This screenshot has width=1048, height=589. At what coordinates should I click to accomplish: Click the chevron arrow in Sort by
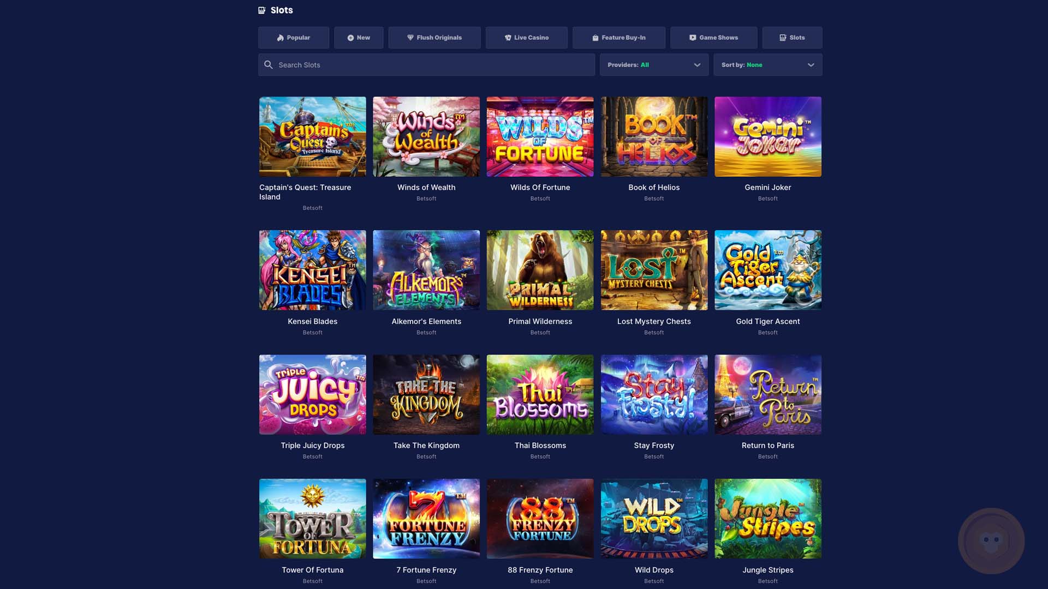point(811,65)
